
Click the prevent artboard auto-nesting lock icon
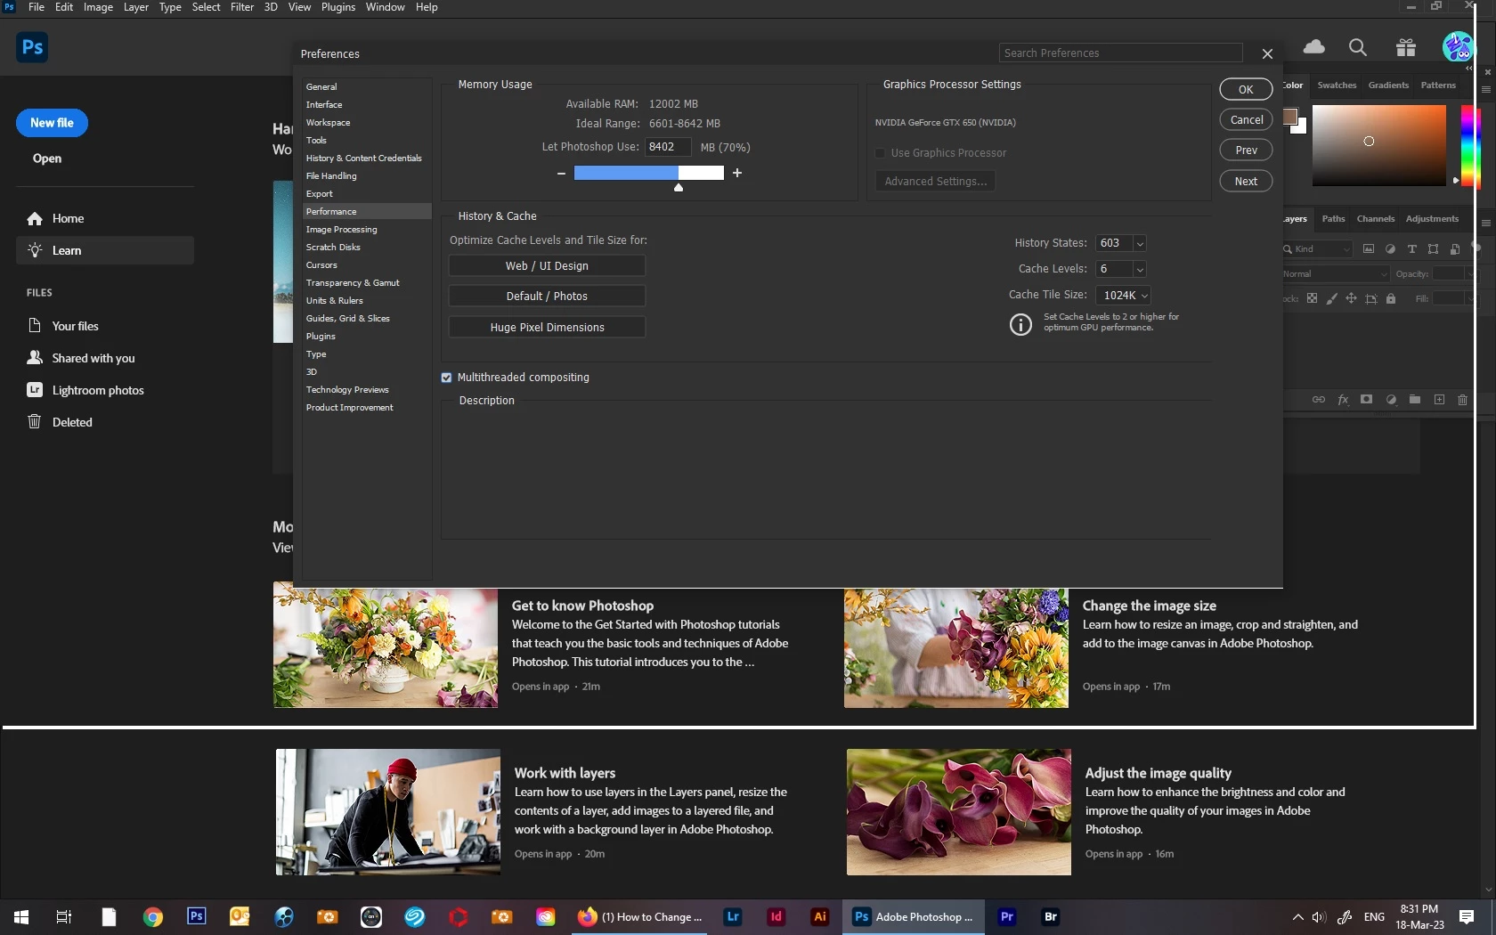coord(1370,299)
